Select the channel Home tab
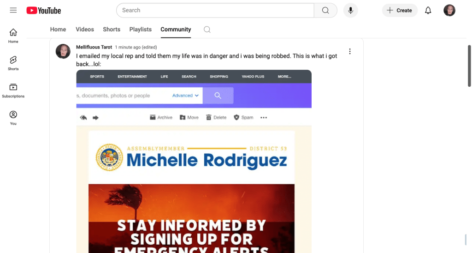This screenshot has width=472, height=253. 58,30
